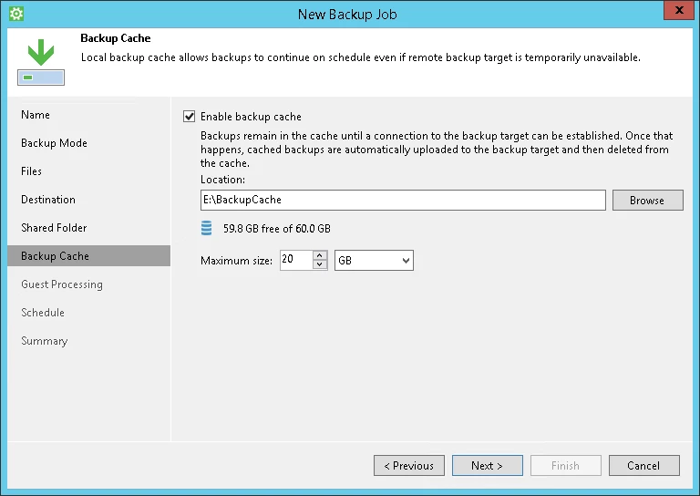Click the Location path input field
Screen dimensions: 700x496
[403, 200]
